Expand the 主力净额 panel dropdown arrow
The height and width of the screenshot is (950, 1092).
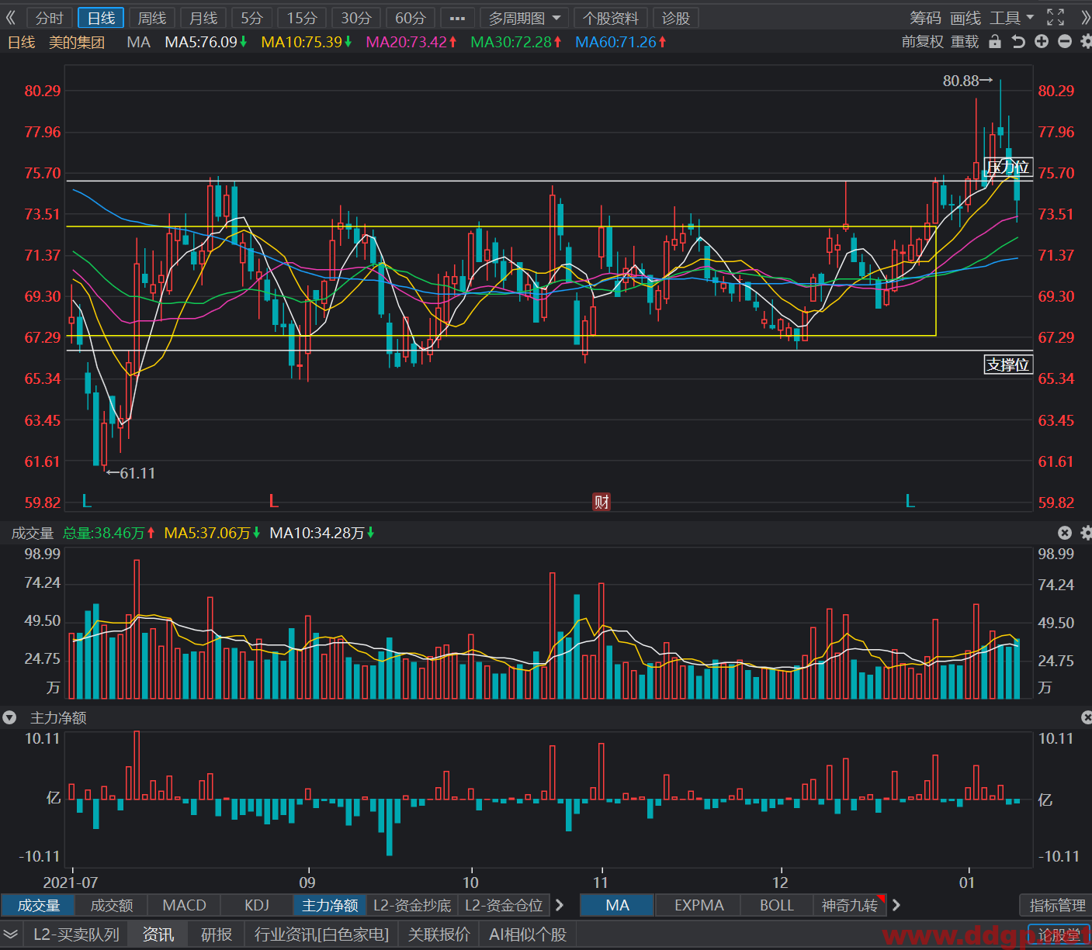click(9, 718)
